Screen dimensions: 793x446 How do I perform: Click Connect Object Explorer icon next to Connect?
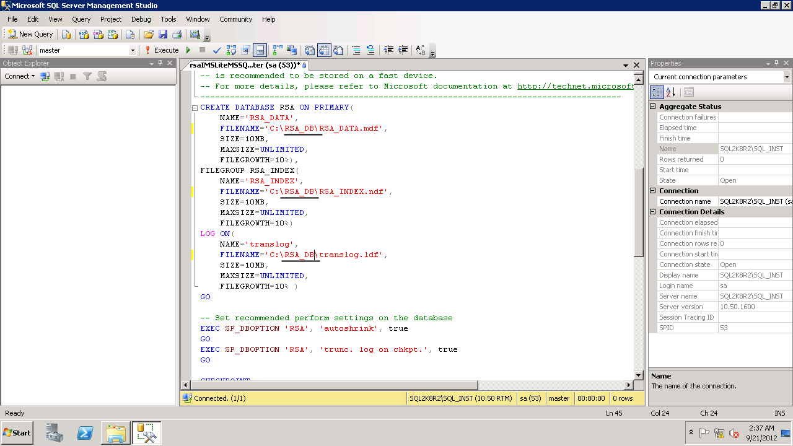45,76
